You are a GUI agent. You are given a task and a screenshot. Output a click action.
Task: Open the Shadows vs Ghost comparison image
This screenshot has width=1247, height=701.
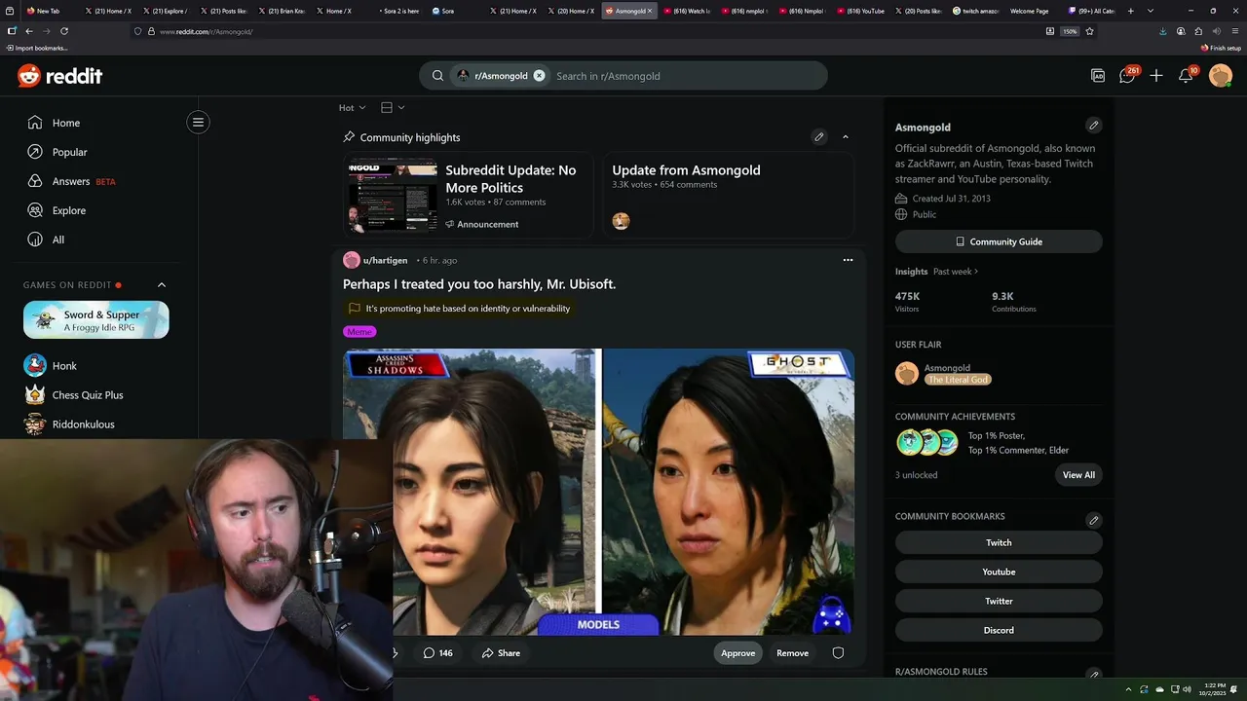598,492
